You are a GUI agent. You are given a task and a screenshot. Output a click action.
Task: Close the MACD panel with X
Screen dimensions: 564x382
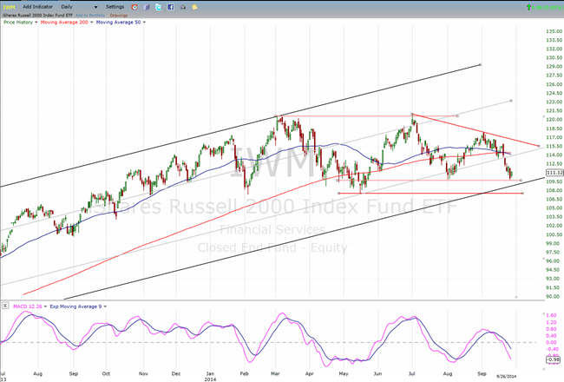pos(4,306)
